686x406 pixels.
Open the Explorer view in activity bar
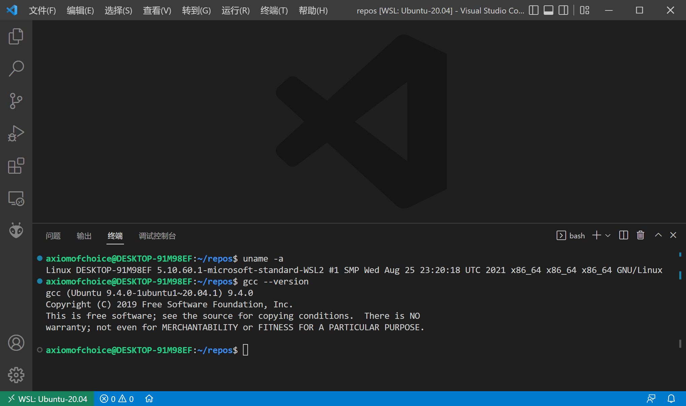(16, 36)
